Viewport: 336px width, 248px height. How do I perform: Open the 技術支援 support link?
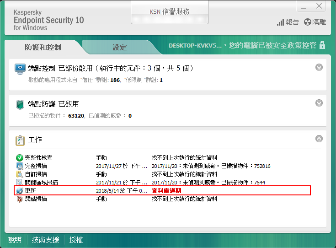[45, 240]
